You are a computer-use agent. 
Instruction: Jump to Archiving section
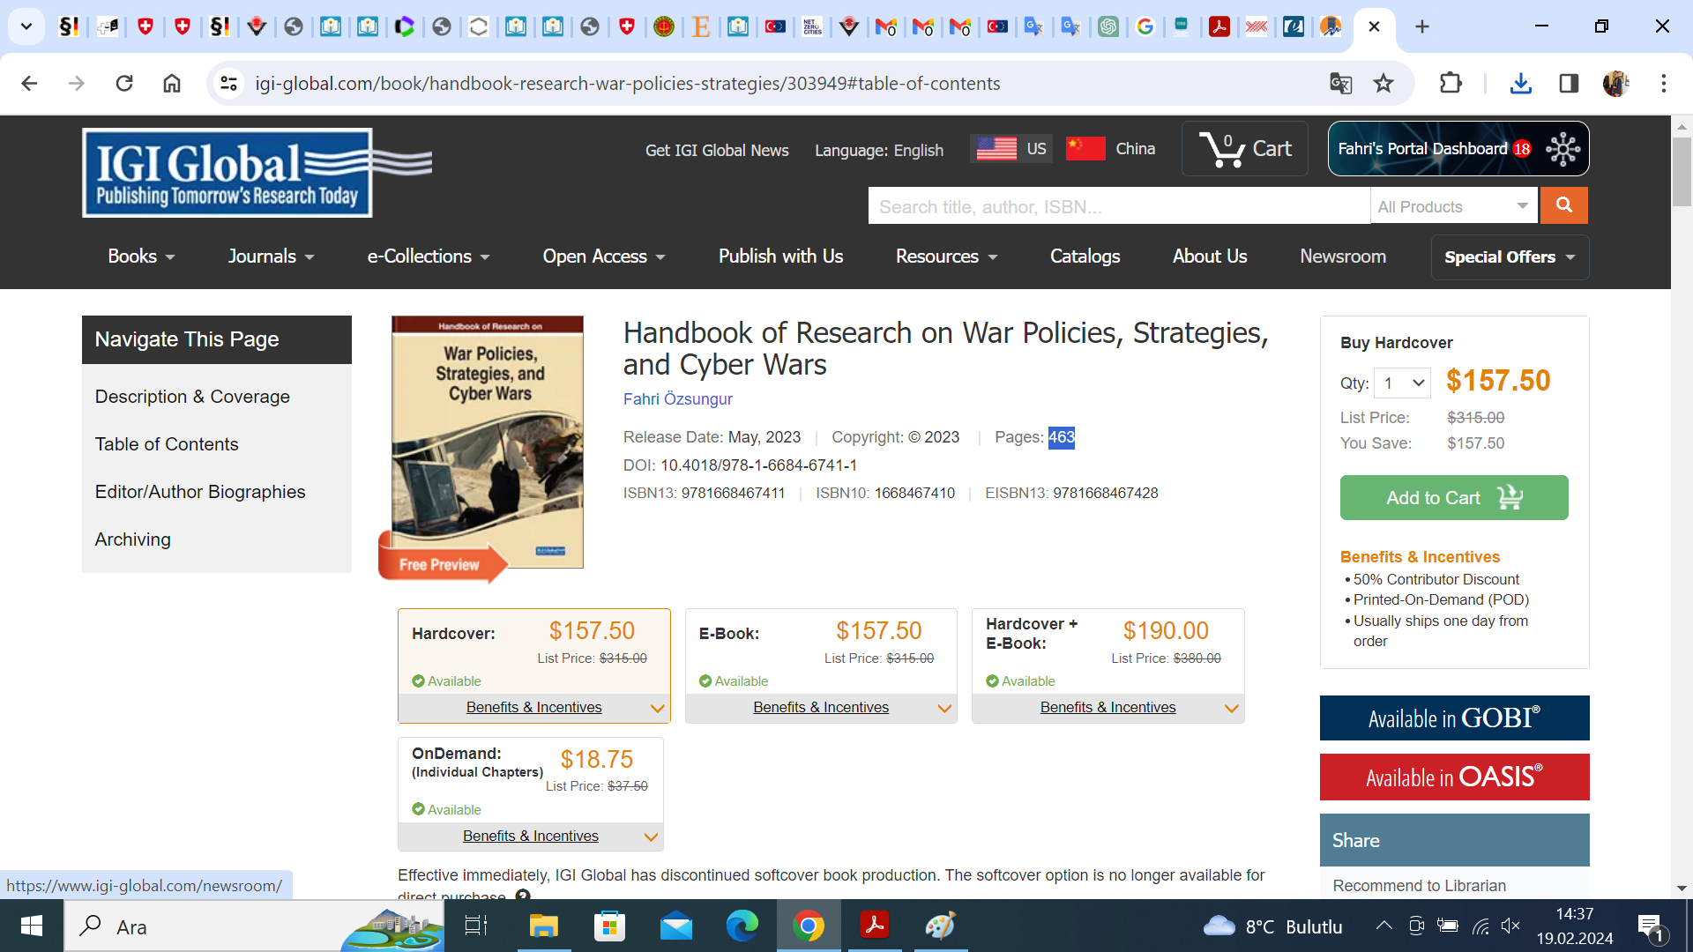[133, 539]
